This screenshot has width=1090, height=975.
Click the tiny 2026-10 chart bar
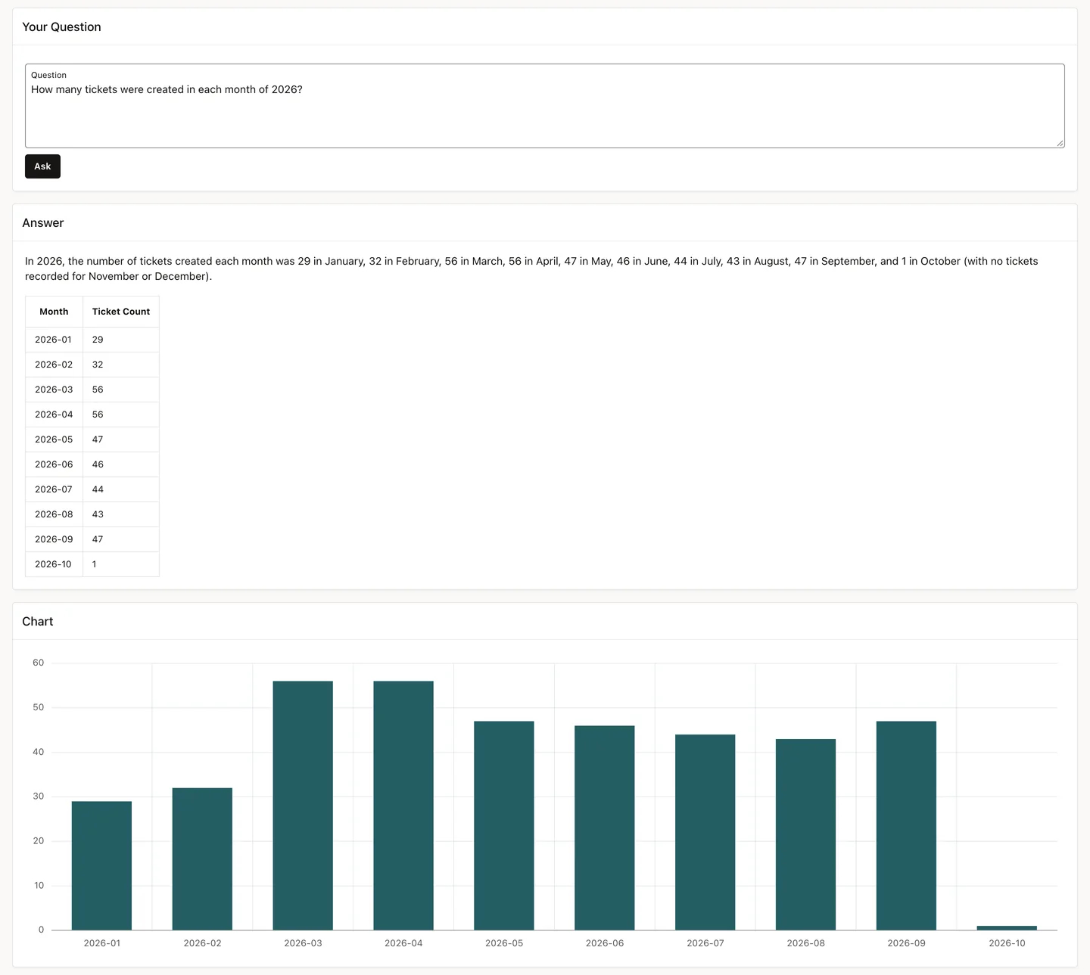pyautogui.click(x=1007, y=927)
